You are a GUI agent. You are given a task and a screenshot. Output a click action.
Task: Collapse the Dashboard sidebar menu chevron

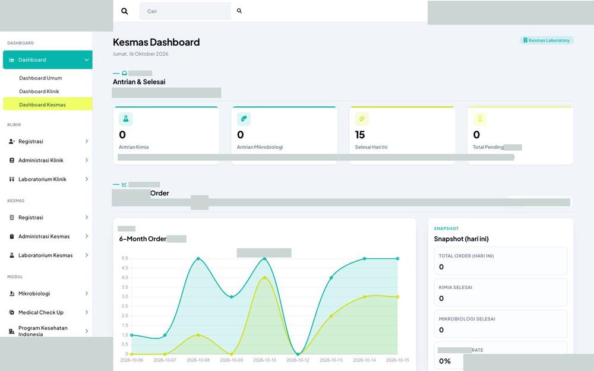coord(86,60)
